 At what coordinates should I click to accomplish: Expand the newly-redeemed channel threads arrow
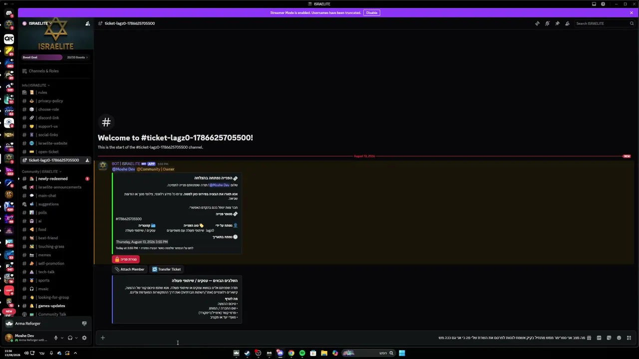(x=18, y=179)
